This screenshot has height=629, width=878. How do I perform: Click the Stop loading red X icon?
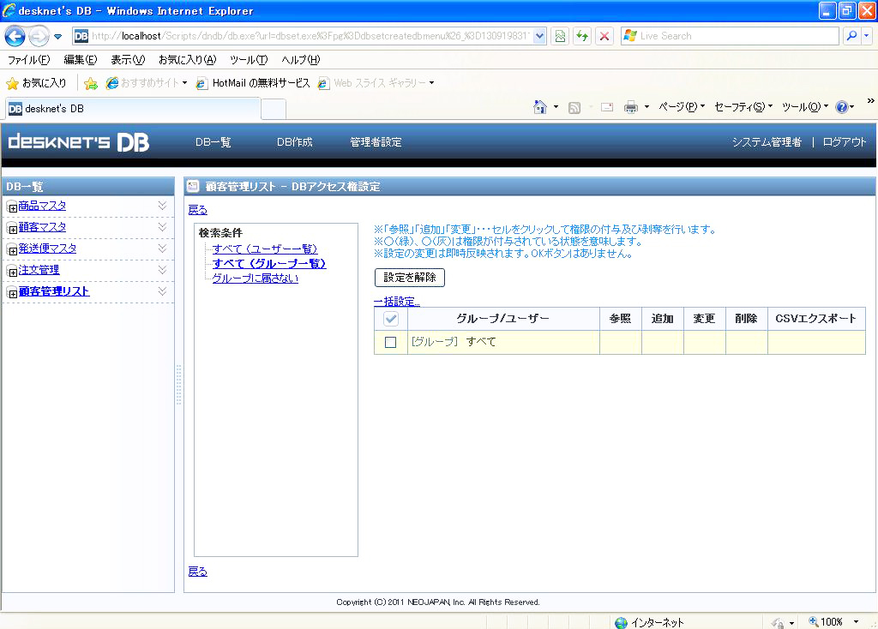[x=604, y=36]
